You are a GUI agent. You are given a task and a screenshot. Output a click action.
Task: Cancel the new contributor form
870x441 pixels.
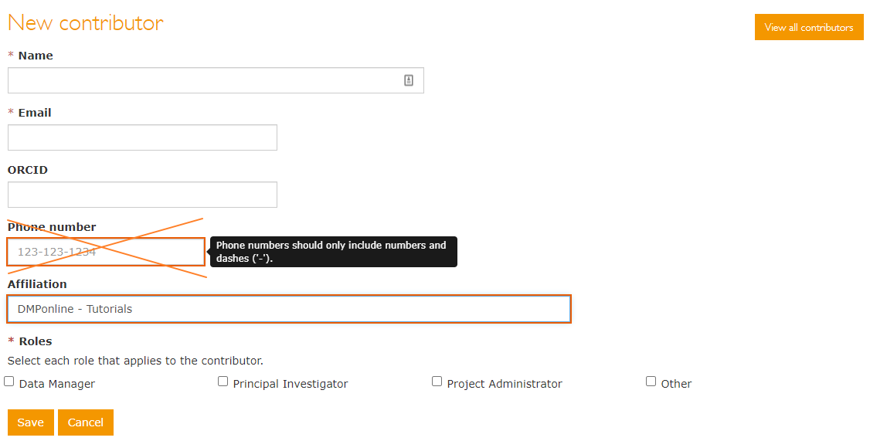(86, 422)
